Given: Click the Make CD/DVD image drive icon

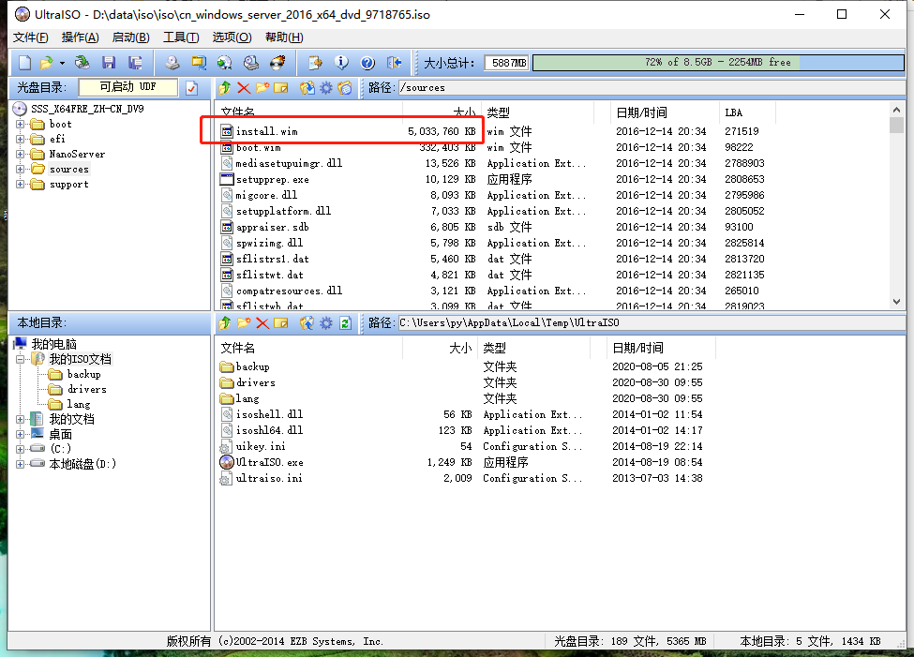Looking at the screenshot, I should (172, 63).
